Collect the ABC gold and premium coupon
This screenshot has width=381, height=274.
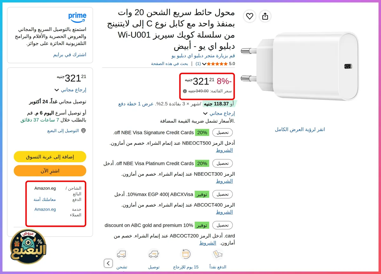pos(223,225)
